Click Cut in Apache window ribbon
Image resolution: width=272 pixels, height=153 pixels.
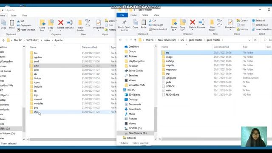tap(21, 21)
